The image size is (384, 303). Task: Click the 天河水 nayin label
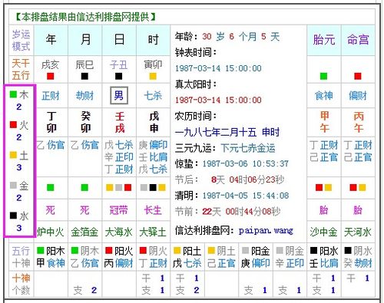click(x=358, y=232)
